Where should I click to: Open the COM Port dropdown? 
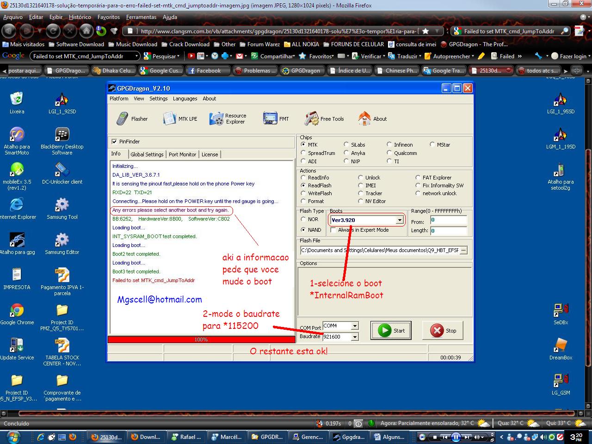point(355,326)
